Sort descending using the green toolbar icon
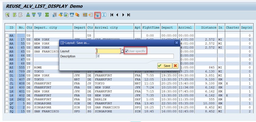The height and width of the screenshot is (122, 256). 34,15
